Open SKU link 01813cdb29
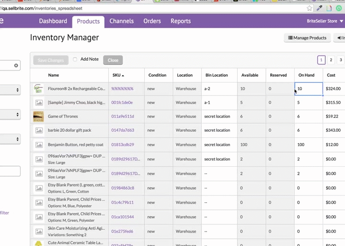Image resolution: width=345 pixels, height=246 pixels. [x=123, y=145]
